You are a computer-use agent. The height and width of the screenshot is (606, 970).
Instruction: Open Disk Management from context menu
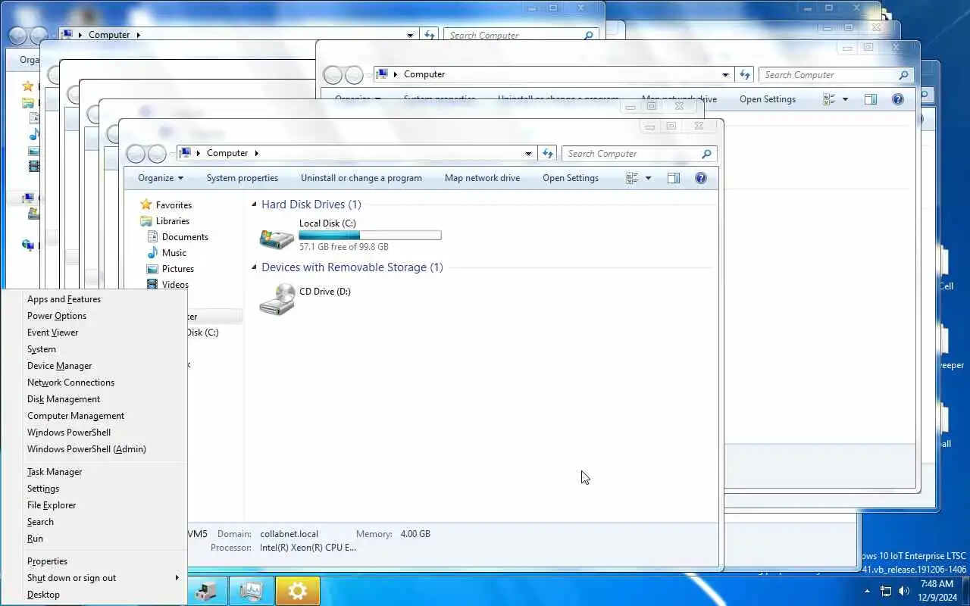pyautogui.click(x=95, y=399)
